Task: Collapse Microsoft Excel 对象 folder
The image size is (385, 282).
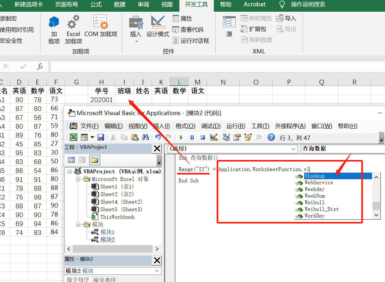Action: 78,179
